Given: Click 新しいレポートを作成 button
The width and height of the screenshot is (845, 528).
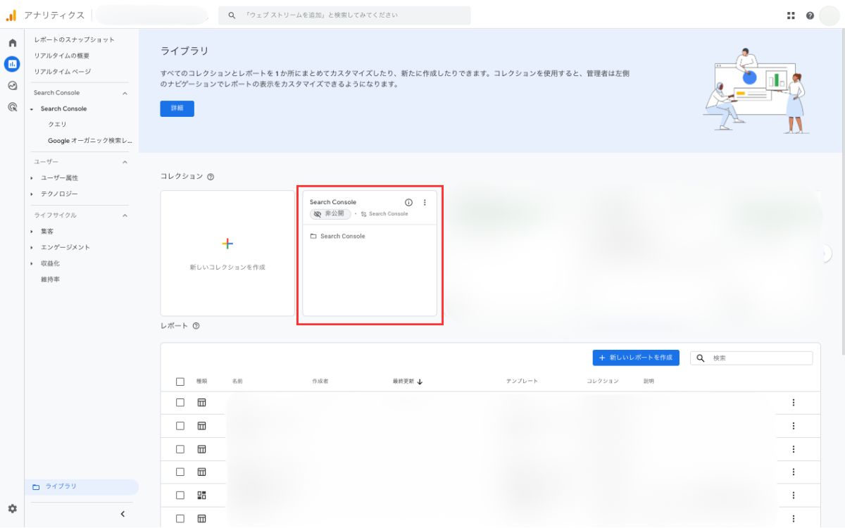Looking at the screenshot, I should tap(636, 358).
